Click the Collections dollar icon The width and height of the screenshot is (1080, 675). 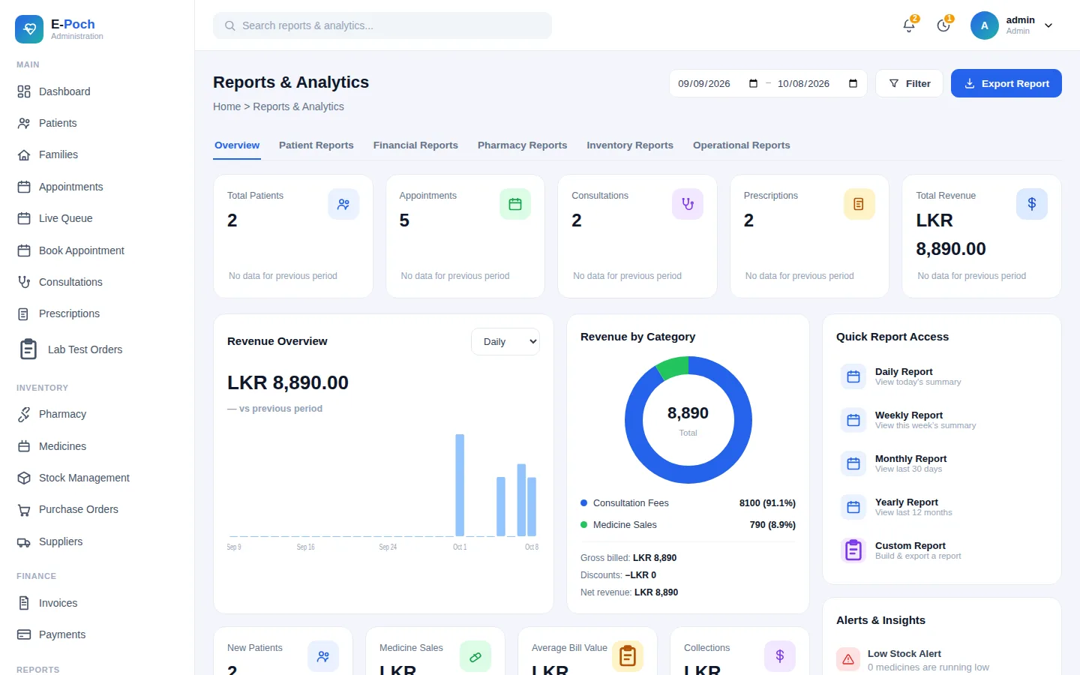coord(780,657)
